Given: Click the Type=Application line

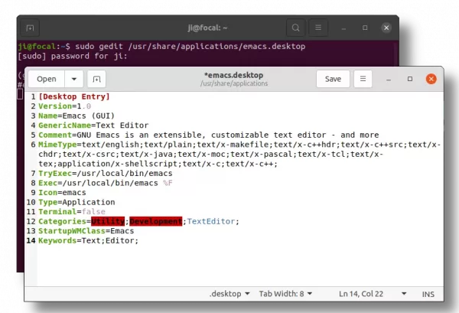Looking at the screenshot, I should [x=76, y=202].
